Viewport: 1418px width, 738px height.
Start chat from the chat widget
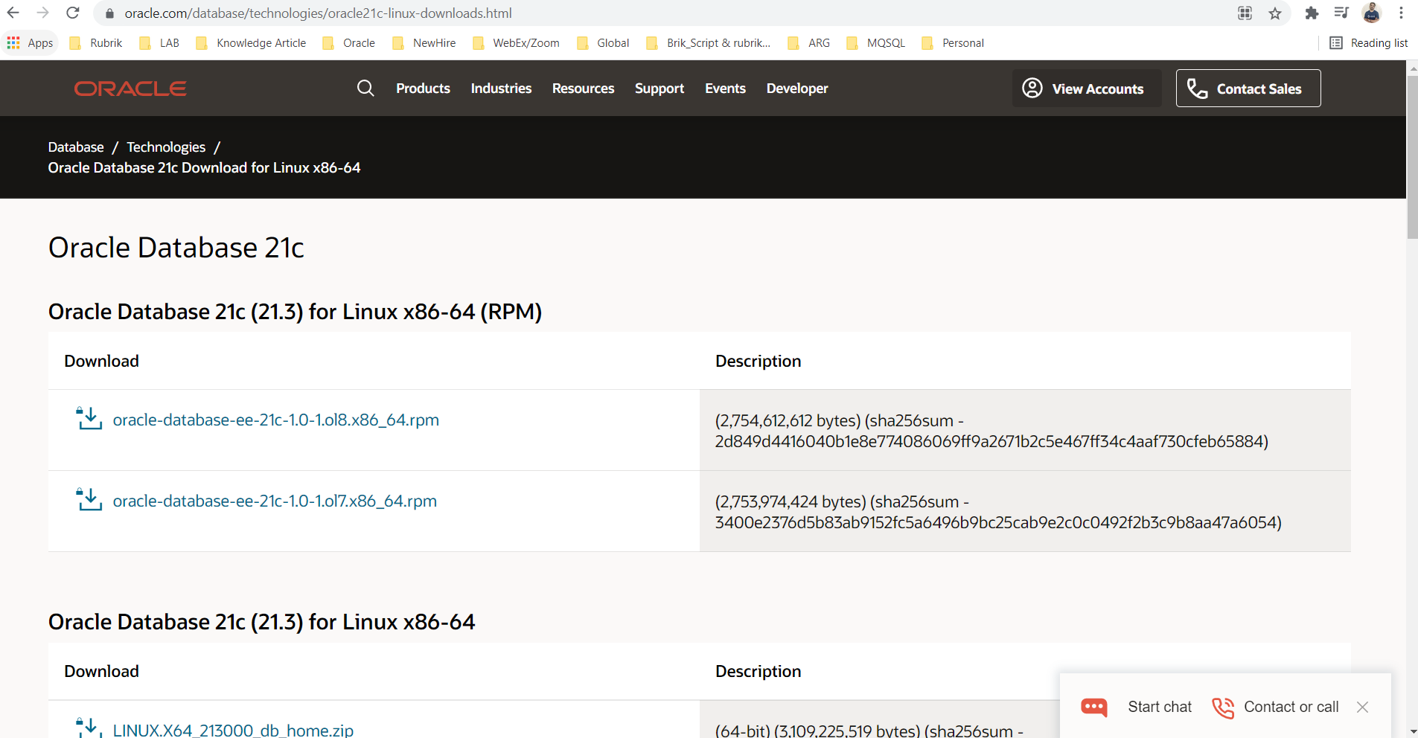[x=1160, y=707]
